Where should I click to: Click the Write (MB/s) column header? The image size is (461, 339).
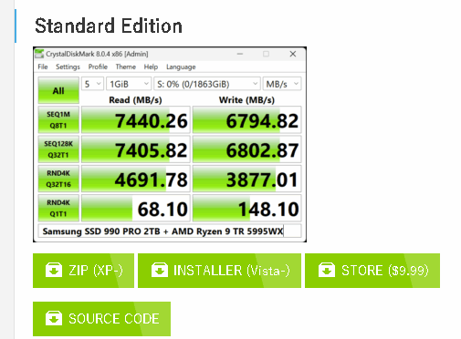246,100
